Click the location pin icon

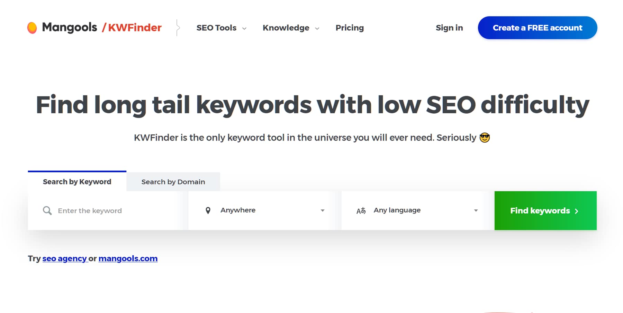tap(208, 210)
